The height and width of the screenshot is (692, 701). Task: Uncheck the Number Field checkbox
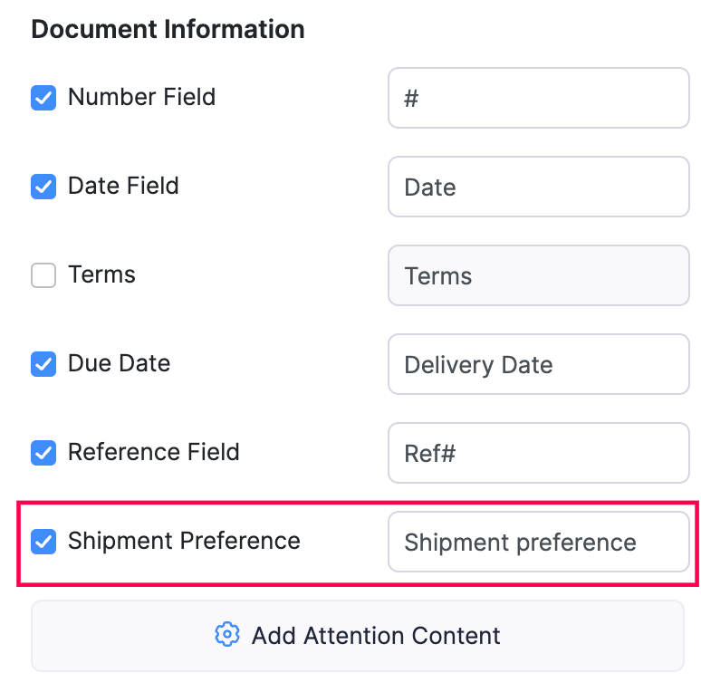43,98
